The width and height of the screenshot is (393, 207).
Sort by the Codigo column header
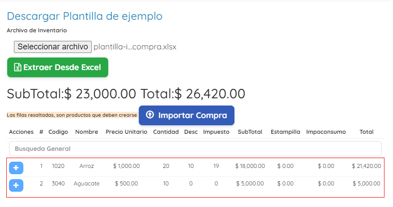tap(58, 132)
